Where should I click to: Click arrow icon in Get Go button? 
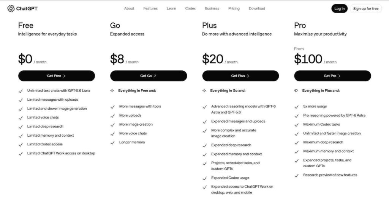click(155, 76)
